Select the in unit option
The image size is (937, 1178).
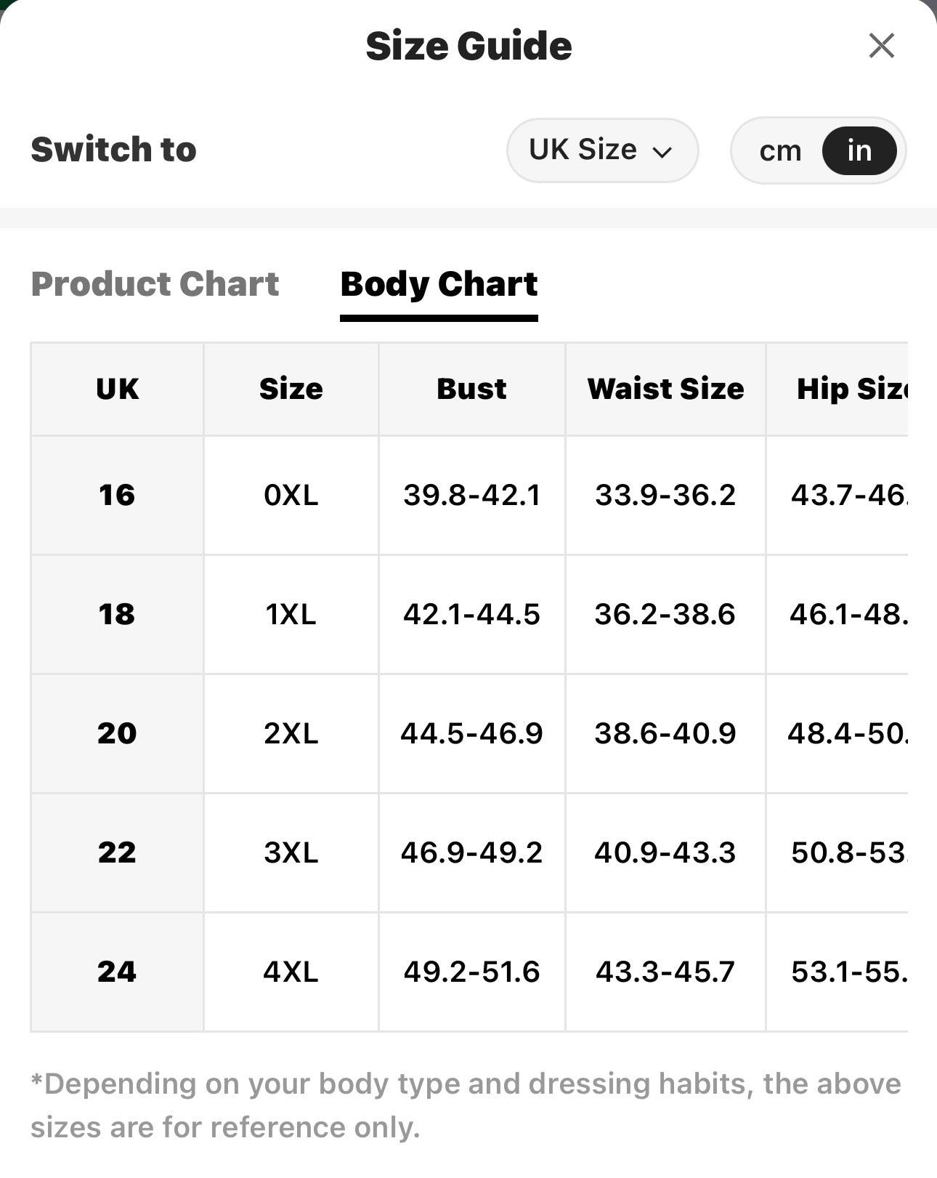click(x=859, y=150)
